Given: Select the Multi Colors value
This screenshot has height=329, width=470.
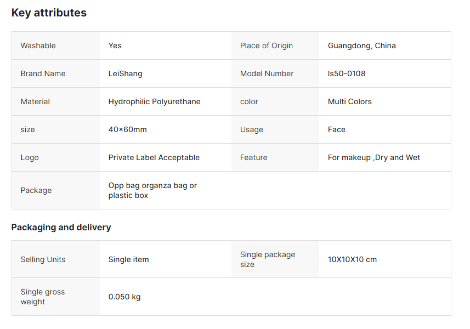Looking at the screenshot, I should [x=349, y=101].
